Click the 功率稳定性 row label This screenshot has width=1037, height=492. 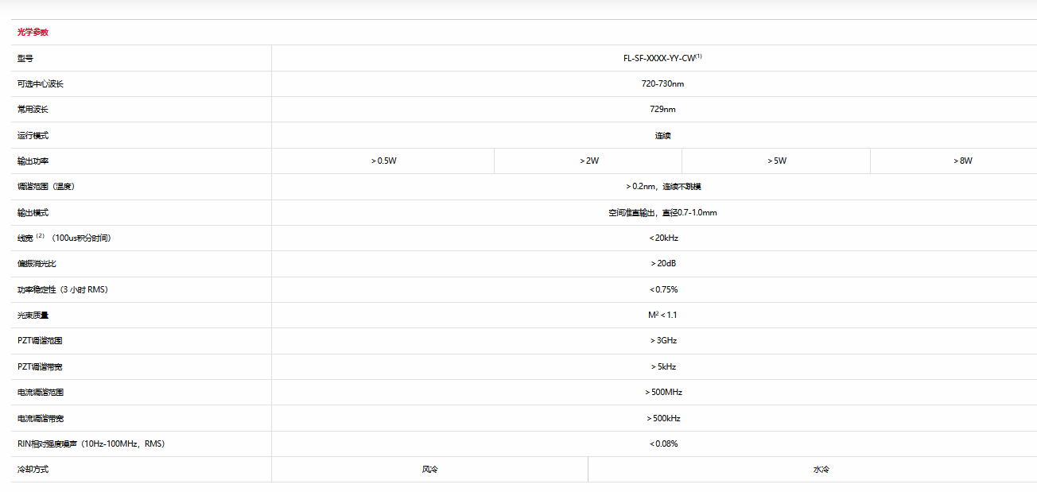click(62, 289)
